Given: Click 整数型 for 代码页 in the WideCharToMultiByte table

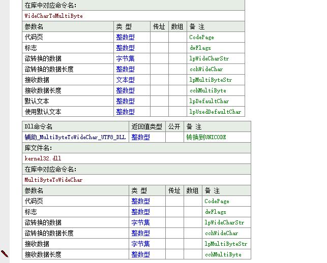Looking at the screenshot, I should 125,37.
